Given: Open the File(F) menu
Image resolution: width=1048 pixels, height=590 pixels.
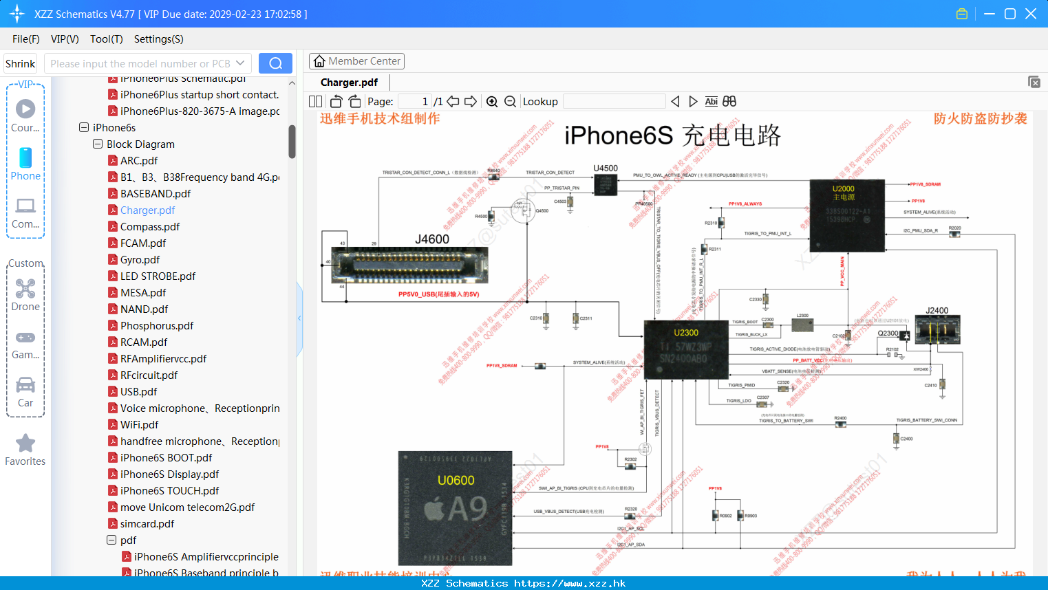Looking at the screenshot, I should click(x=26, y=39).
